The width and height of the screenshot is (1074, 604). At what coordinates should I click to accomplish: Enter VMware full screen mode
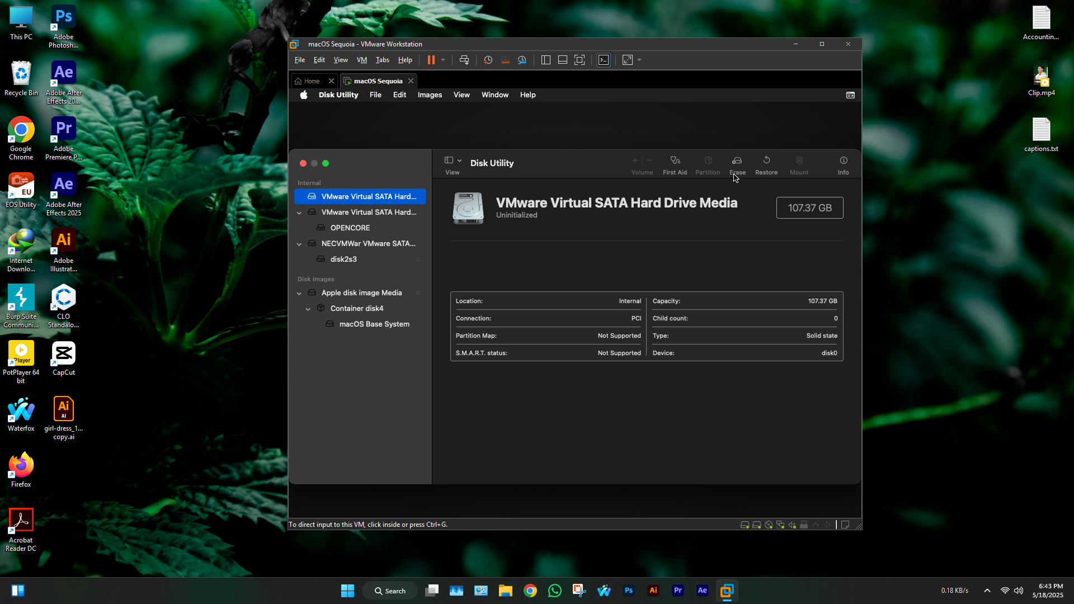580,60
